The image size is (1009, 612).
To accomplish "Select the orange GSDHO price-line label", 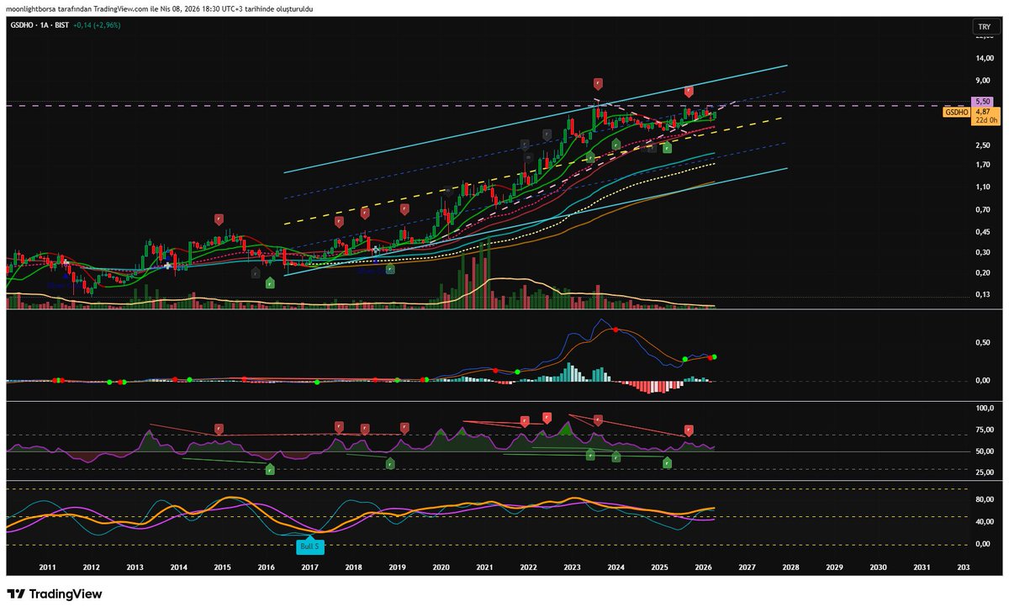I will (x=956, y=111).
